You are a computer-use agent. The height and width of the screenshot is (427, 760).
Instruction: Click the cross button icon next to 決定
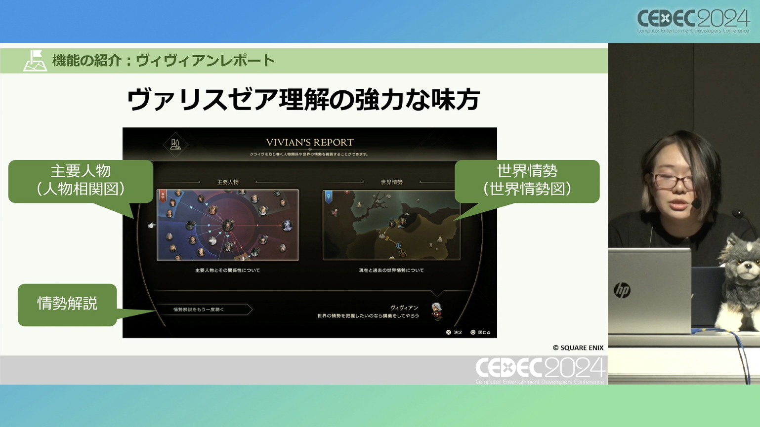[449, 332]
